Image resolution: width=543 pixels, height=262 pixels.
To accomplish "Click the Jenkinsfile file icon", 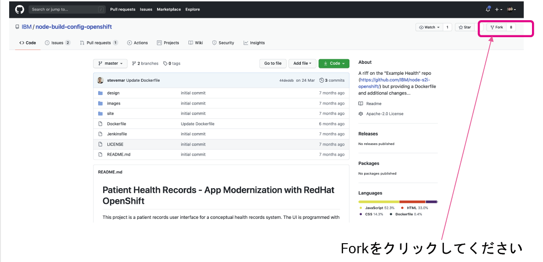I will (x=100, y=134).
